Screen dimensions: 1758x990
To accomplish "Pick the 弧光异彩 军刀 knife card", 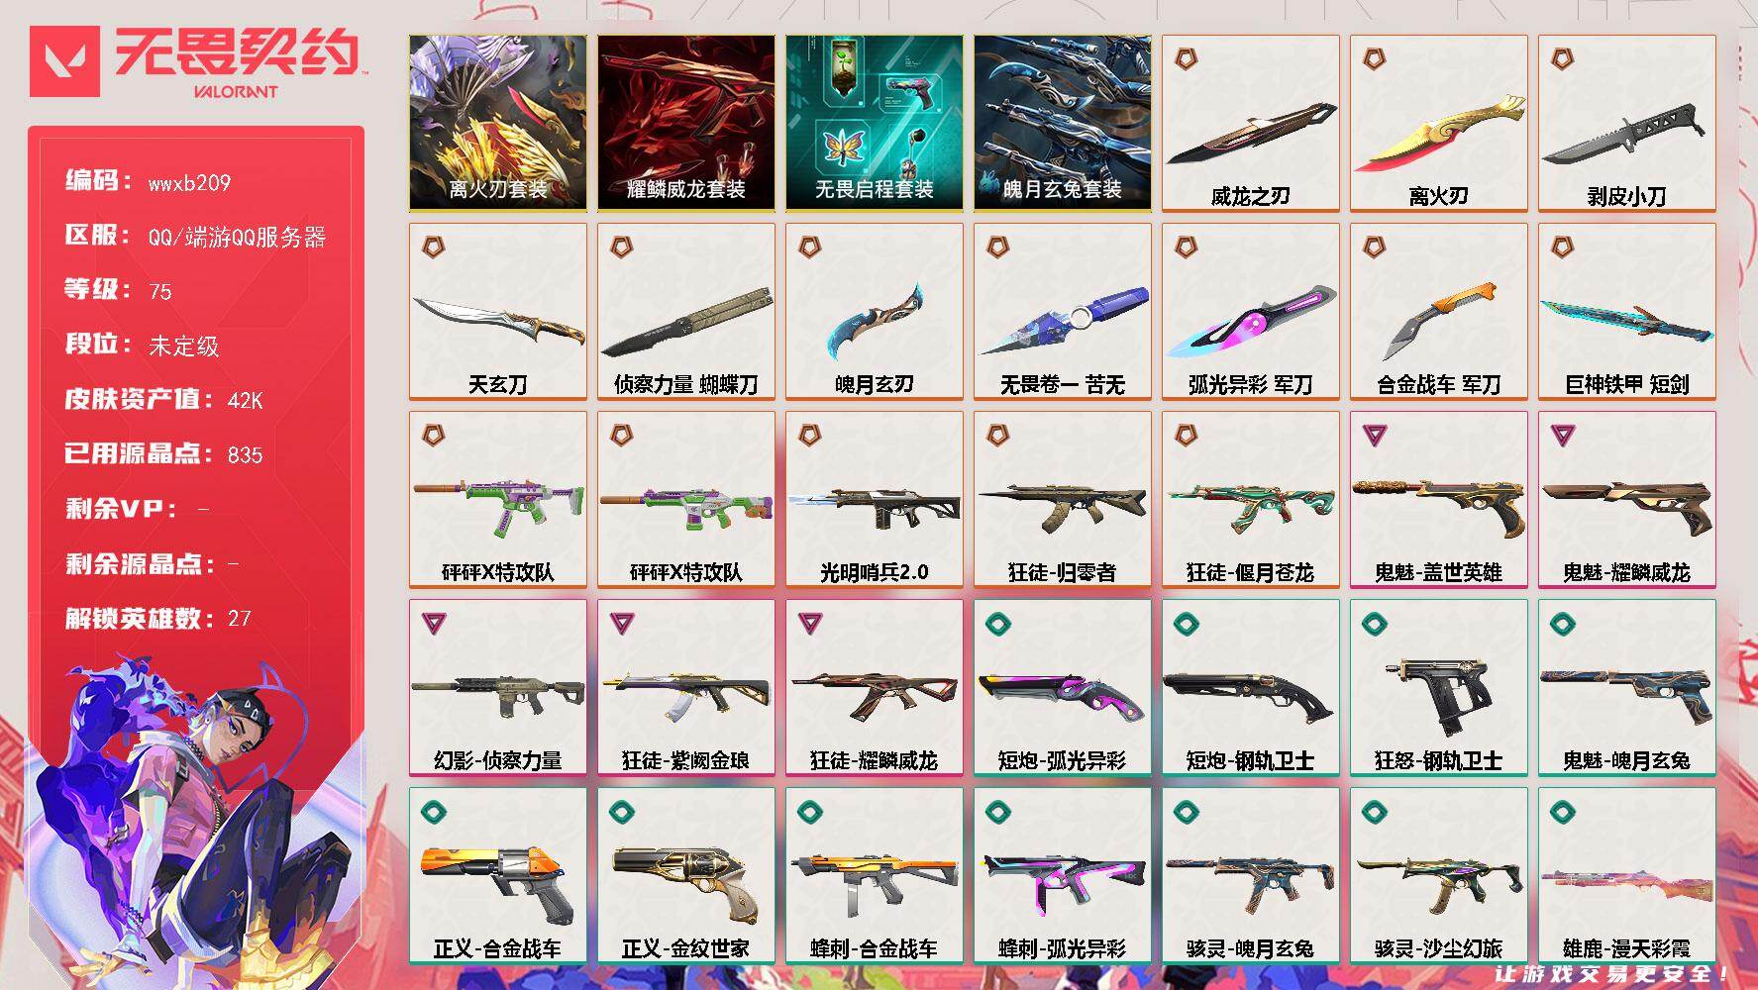I will (x=1250, y=312).
